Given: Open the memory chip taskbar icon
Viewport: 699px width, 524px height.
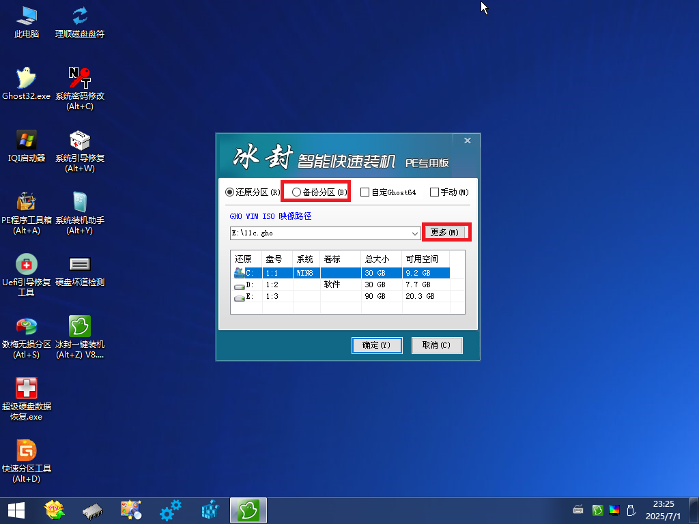Looking at the screenshot, I should tap(93, 510).
